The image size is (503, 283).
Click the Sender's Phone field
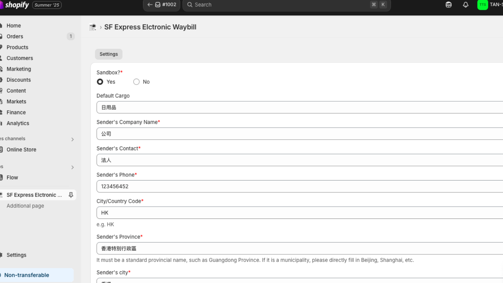coord(300,186)
